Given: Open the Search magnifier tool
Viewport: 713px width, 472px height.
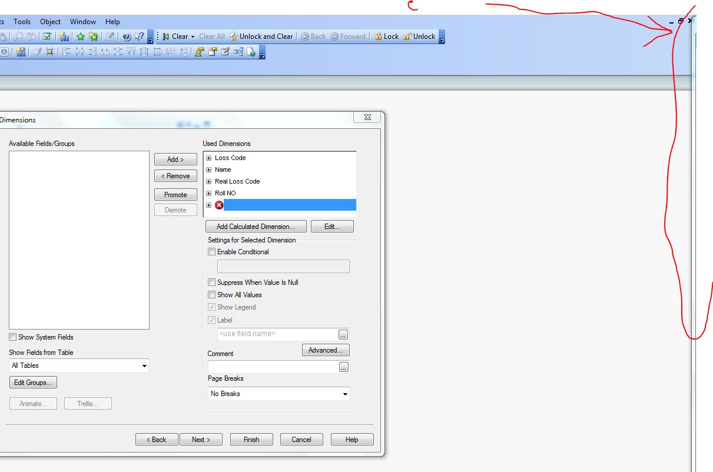Looking at the screenshot, I should click(19, 36).
